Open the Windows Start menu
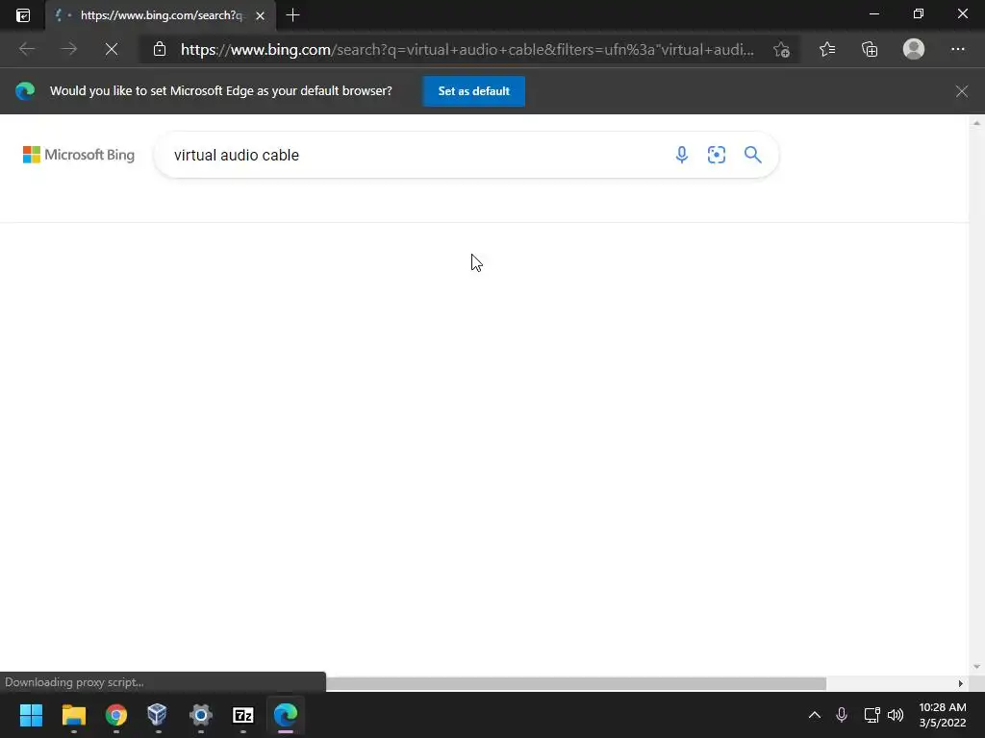 [31, 715]
